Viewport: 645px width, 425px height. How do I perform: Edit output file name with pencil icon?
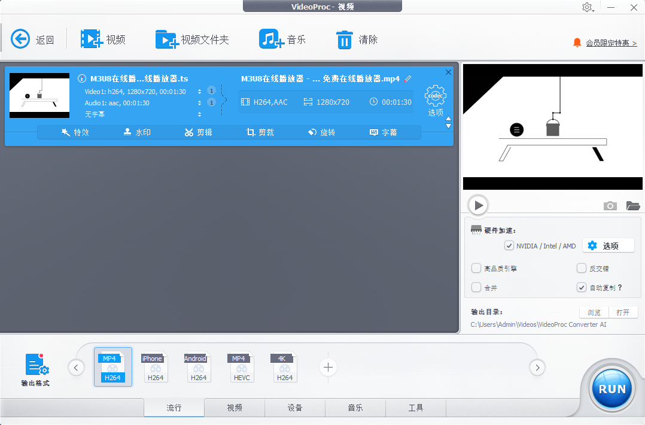pyautogui.click(x=407, y=78)
